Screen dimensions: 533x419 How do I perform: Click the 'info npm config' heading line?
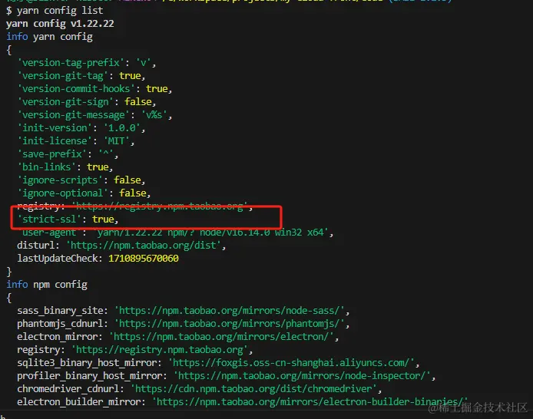pyautogui.click(x=47, y=285)
